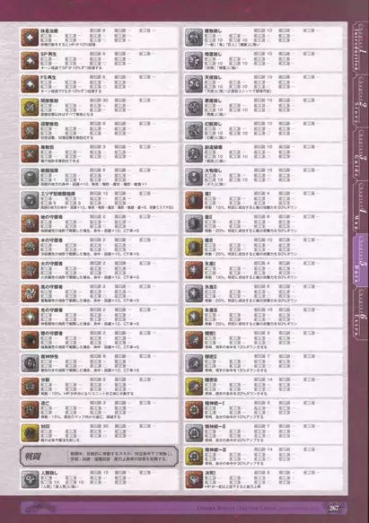
Task: Click the エリザ型戦闘指揮 skill icon
Action: point(30,200)
